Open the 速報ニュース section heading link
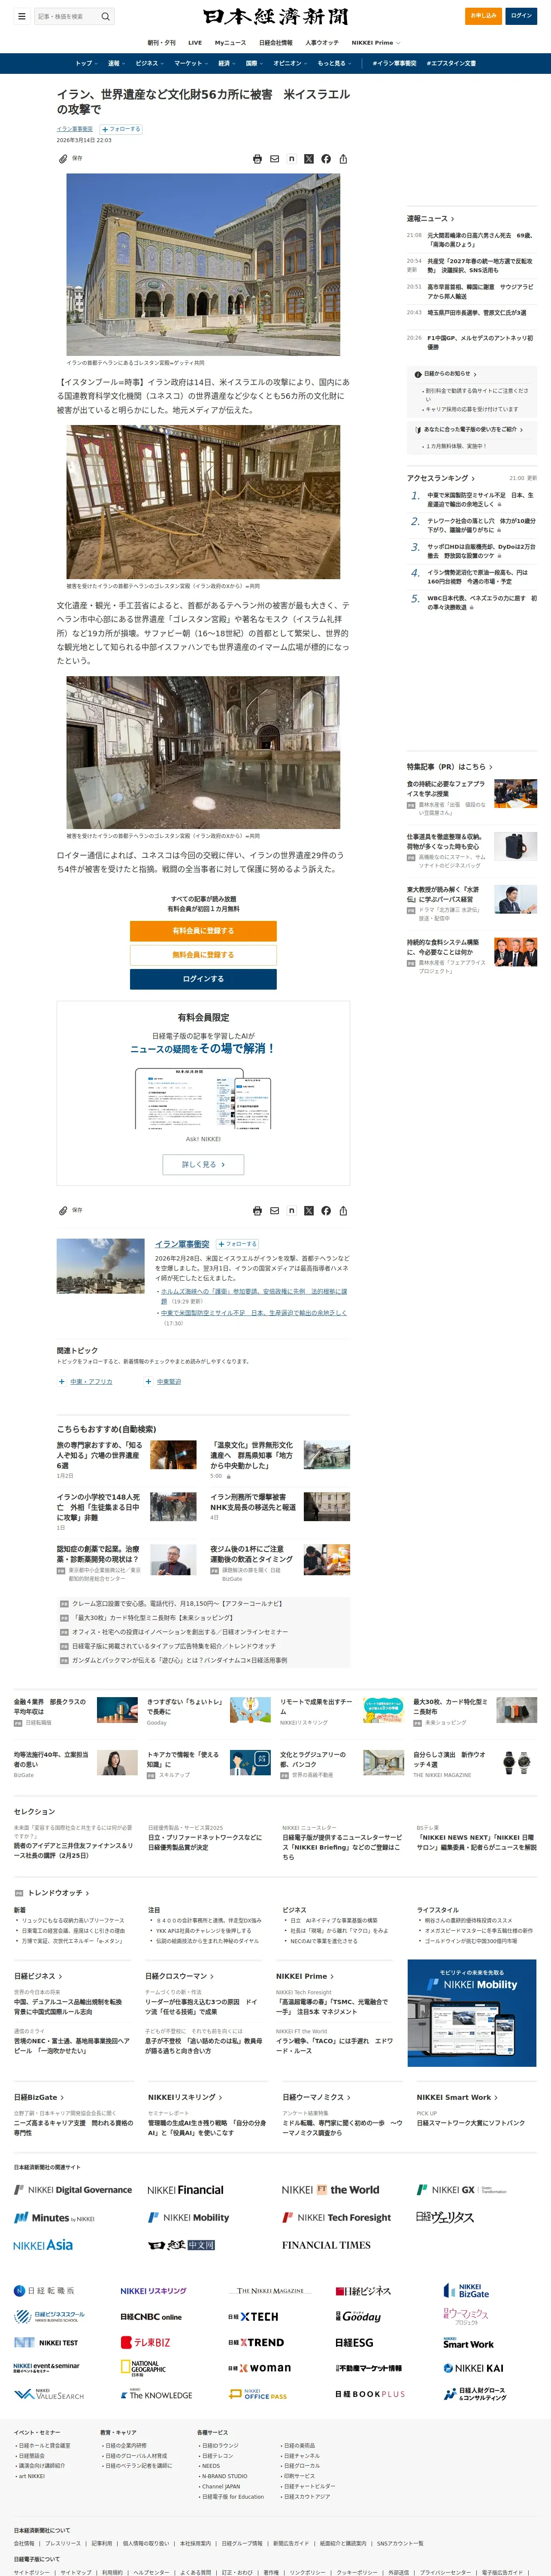The image size is (551, 2576). click(430, 218)
